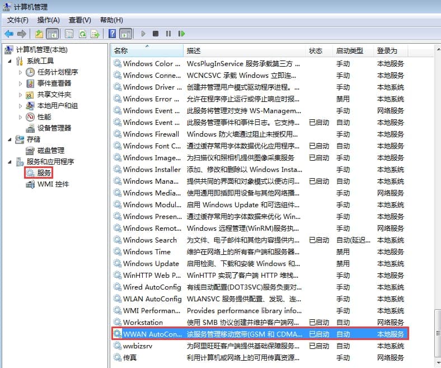
Task: Select 磁盘管理 in the tree
Action: [x=51, y=150]
